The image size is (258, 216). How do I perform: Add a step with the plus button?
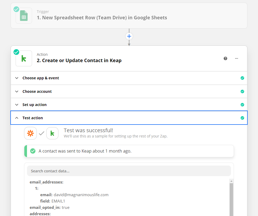129,36
